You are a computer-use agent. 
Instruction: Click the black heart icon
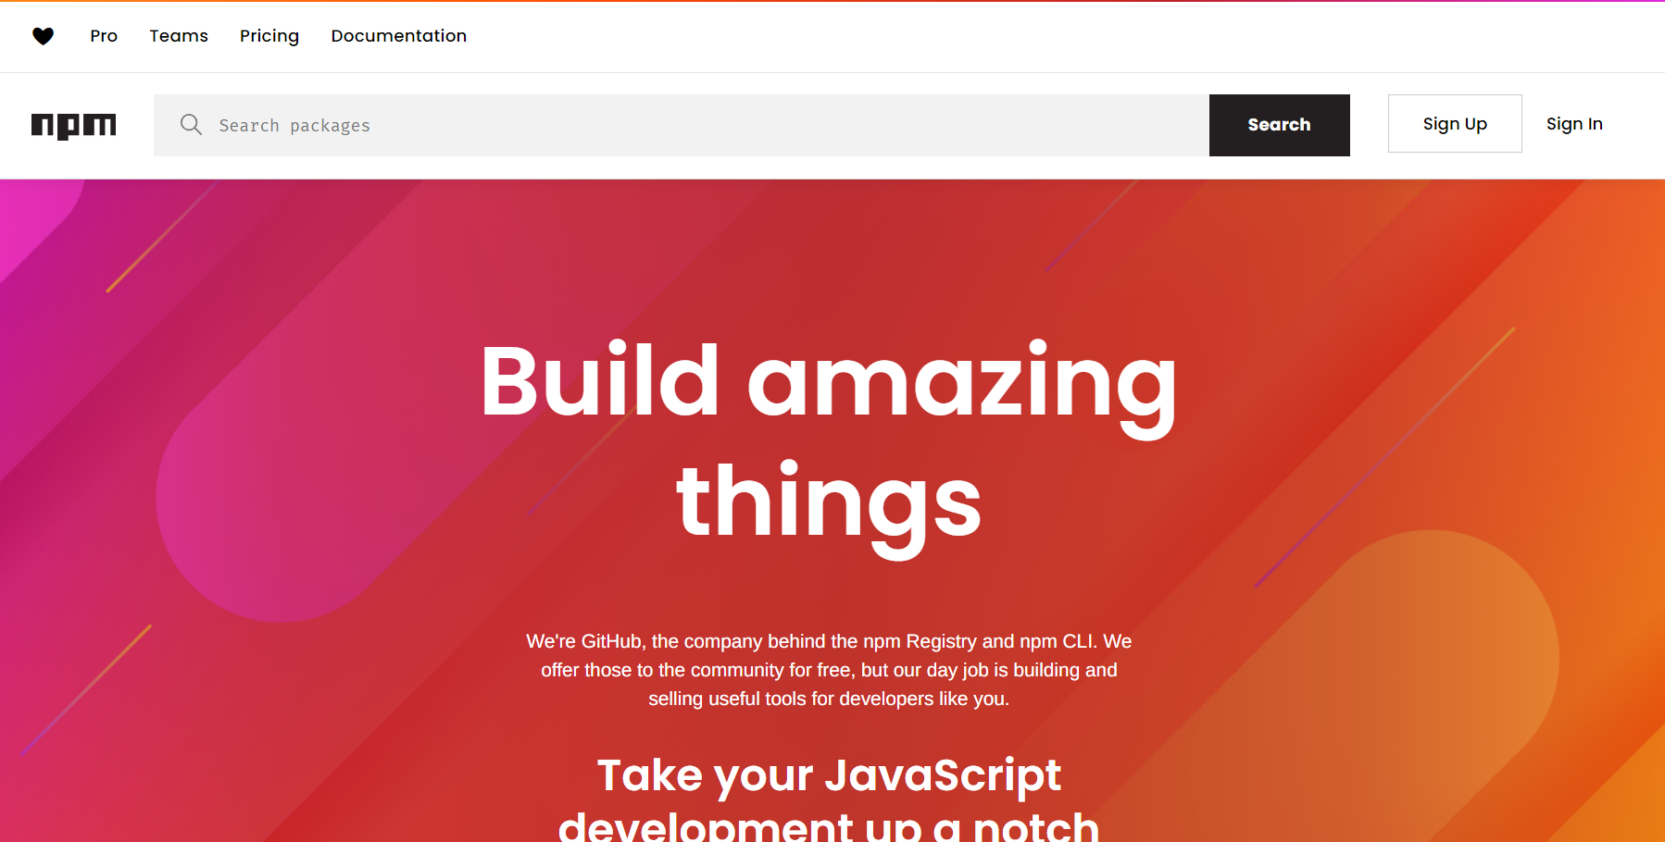(43, 36)
